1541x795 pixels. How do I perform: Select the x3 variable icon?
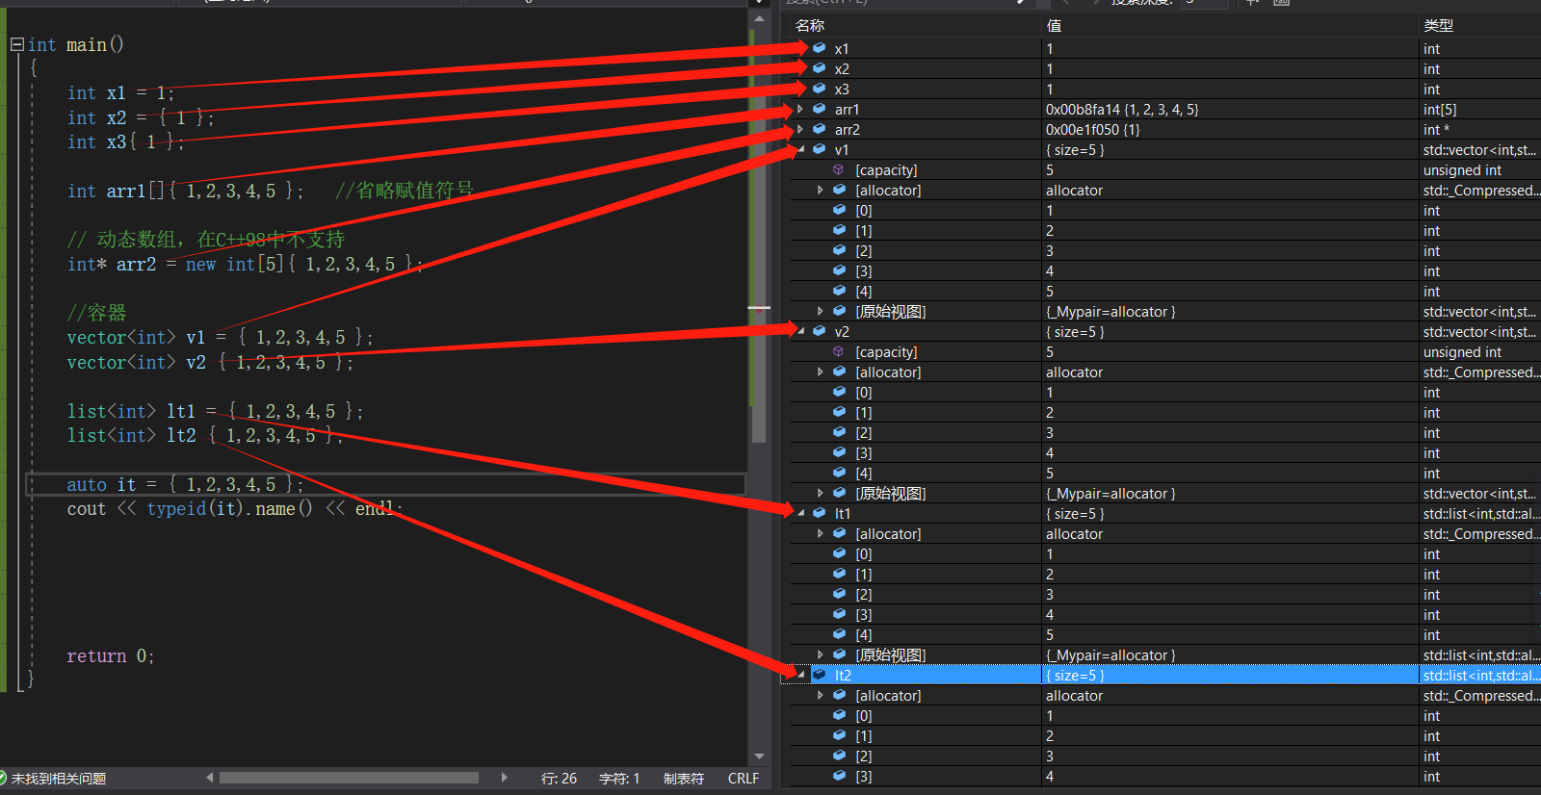[820, 89]
